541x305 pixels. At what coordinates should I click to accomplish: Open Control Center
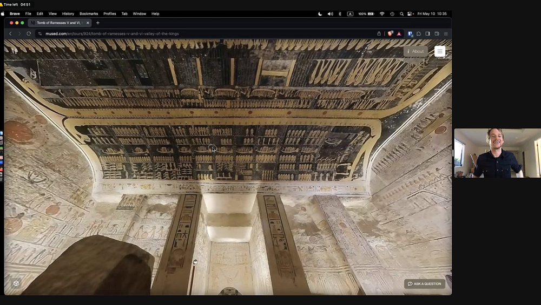coord(410,14)
